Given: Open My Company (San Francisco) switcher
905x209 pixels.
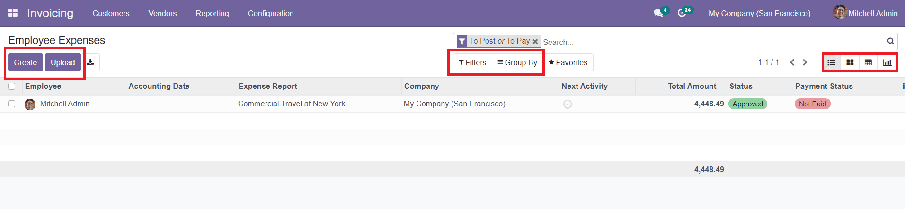Looking at the screenshot, I should 759,13.
